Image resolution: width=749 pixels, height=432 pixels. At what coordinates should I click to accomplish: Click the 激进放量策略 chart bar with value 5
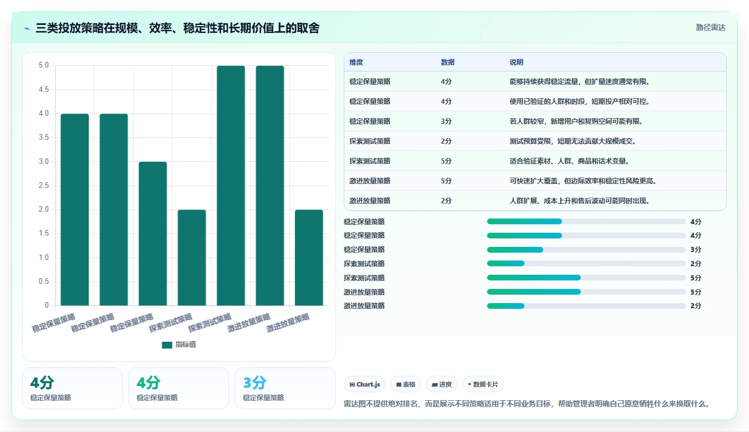click(270, 186)
